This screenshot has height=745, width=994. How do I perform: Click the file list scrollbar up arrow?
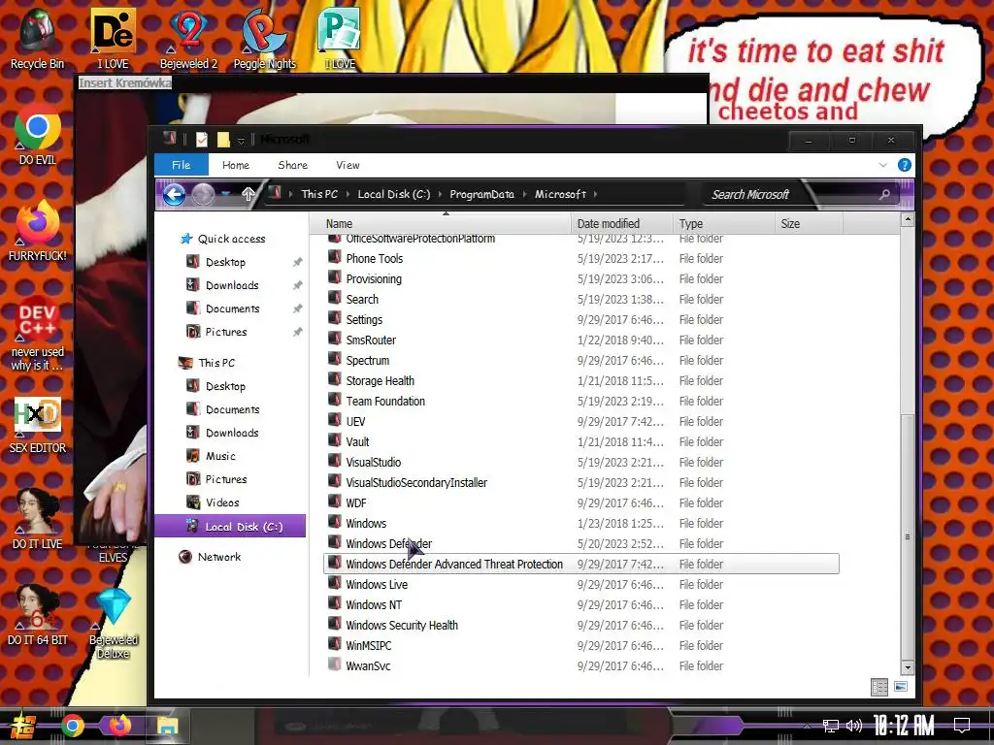tap(908, 220)
